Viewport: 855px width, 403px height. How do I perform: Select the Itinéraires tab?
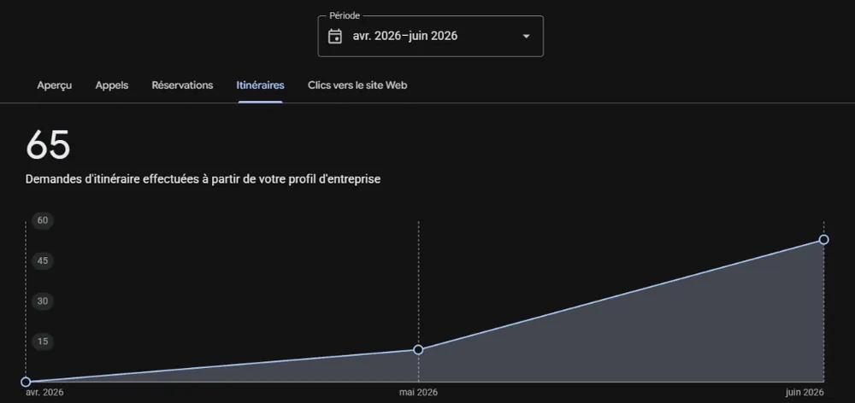[x=260, y=85]
